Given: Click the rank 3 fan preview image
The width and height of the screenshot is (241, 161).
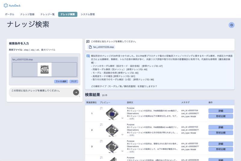Looking at the screenshot, I should click(x=112, y=147).
